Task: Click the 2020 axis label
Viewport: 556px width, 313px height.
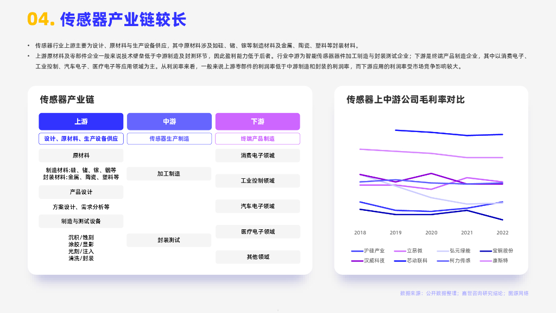Action: coord(431,233)
